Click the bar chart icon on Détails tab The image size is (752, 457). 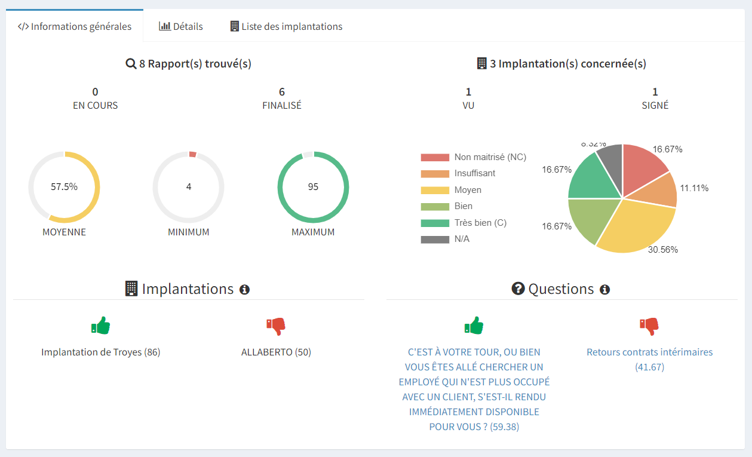click(165, 26)
